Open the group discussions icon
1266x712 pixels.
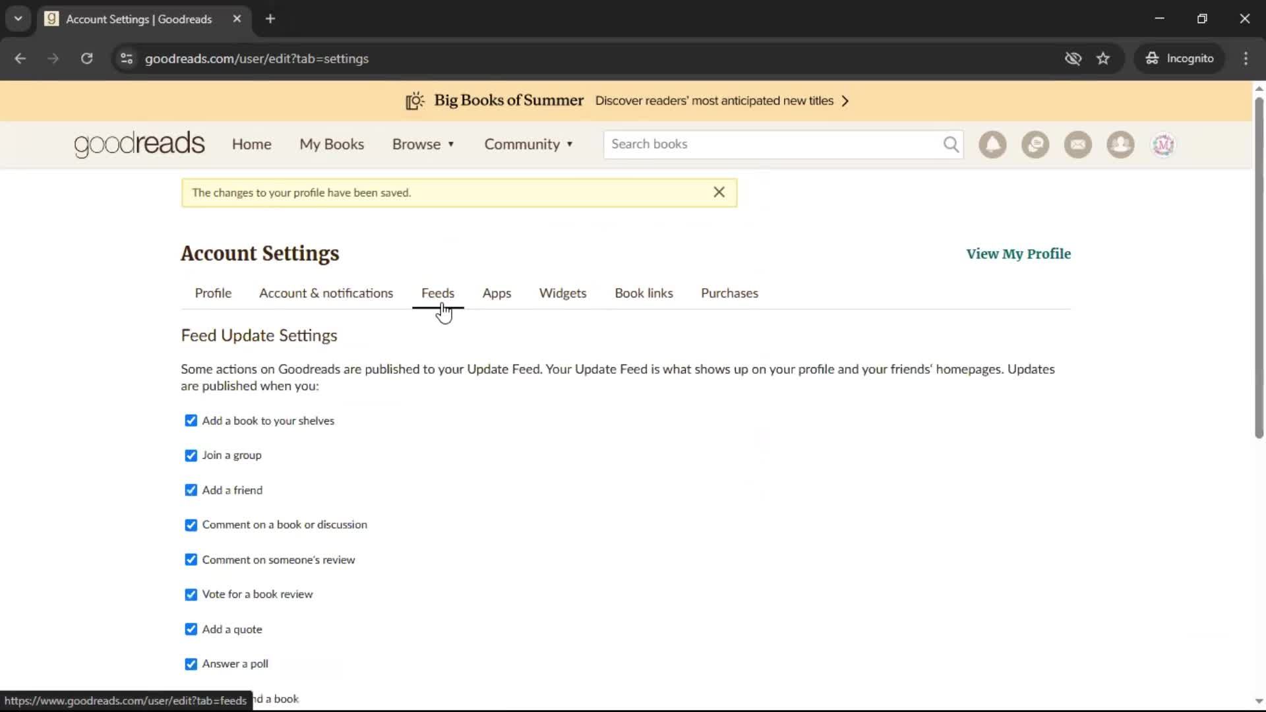click(x=1035, y=144)
